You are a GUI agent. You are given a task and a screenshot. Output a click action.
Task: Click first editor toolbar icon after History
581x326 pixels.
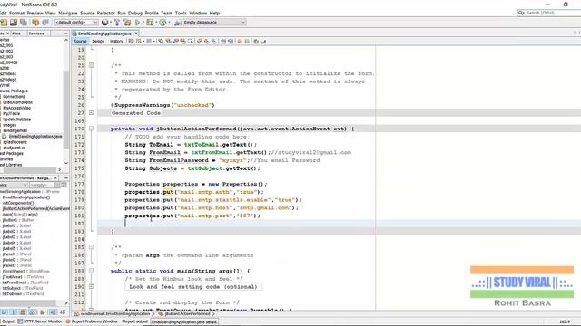tap(131, 42)
